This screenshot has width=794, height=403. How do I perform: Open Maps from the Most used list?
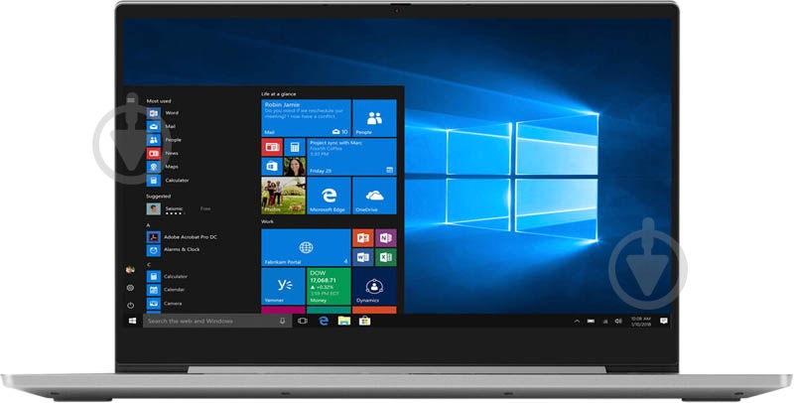coord(163,167)
